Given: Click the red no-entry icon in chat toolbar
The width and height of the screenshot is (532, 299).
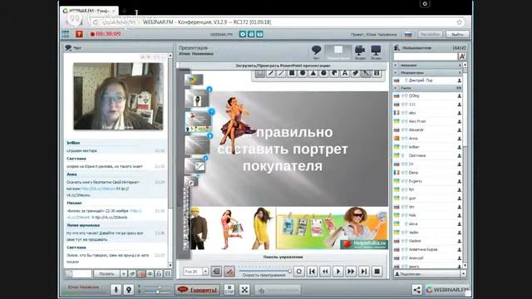Looking at the screenshot, I should click(x=141, y=273).
